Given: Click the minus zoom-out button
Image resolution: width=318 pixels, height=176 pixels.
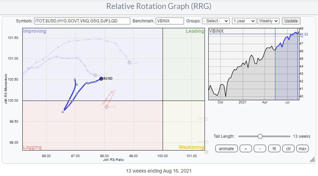Looking at the screenshot, I should (260, 148).
